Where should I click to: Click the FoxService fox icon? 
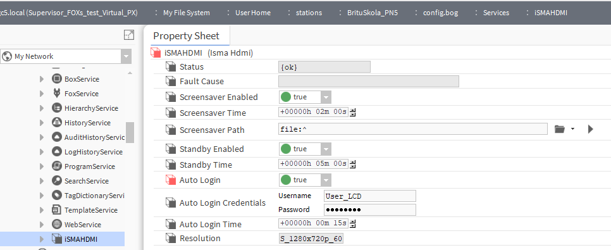point(57,94)
